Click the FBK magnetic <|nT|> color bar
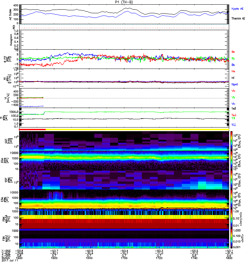248x265 pixels. pyautogui.click(x=231, y=238)
